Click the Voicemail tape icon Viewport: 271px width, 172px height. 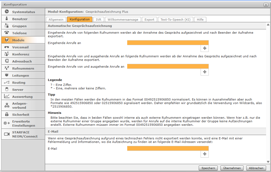pyautogui.click(x=7, y=47)
